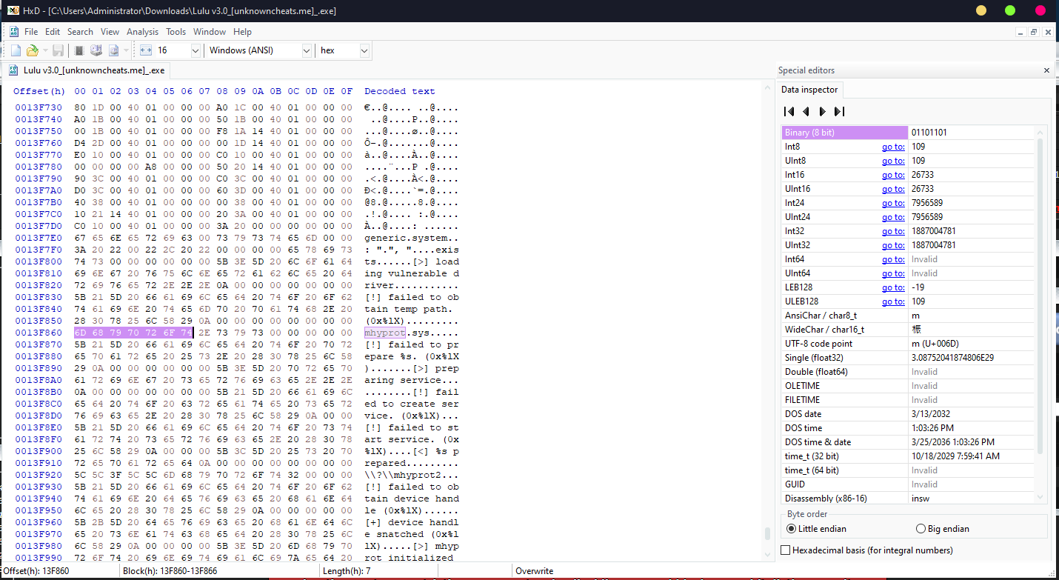Screen dimensions: 1059x580
Task: Open the Window menu
Action: coord(210,32)
